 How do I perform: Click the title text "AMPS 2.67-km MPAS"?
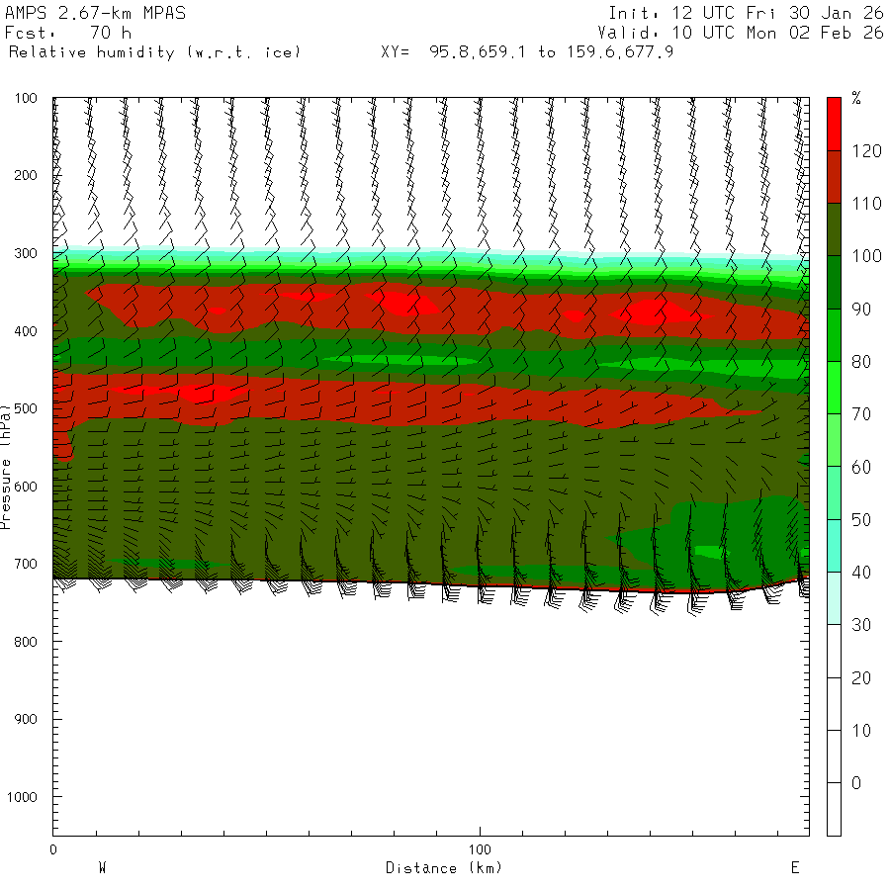(95, 13)
